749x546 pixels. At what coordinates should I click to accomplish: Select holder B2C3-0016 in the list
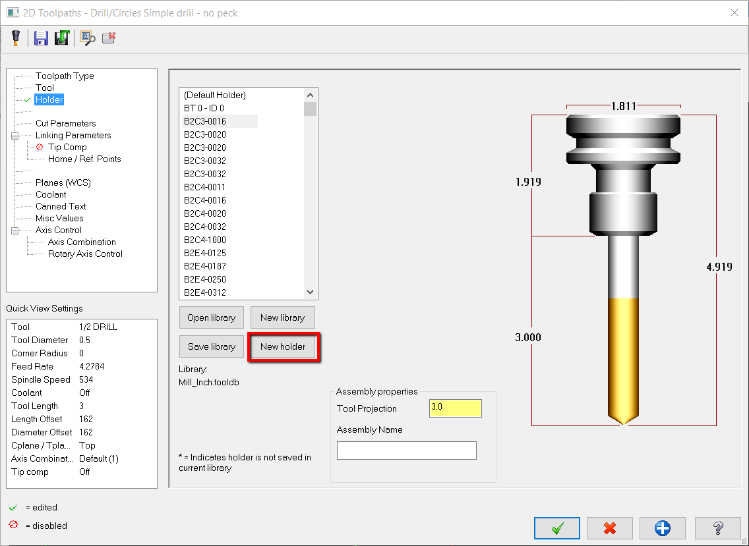coord(220,121)
